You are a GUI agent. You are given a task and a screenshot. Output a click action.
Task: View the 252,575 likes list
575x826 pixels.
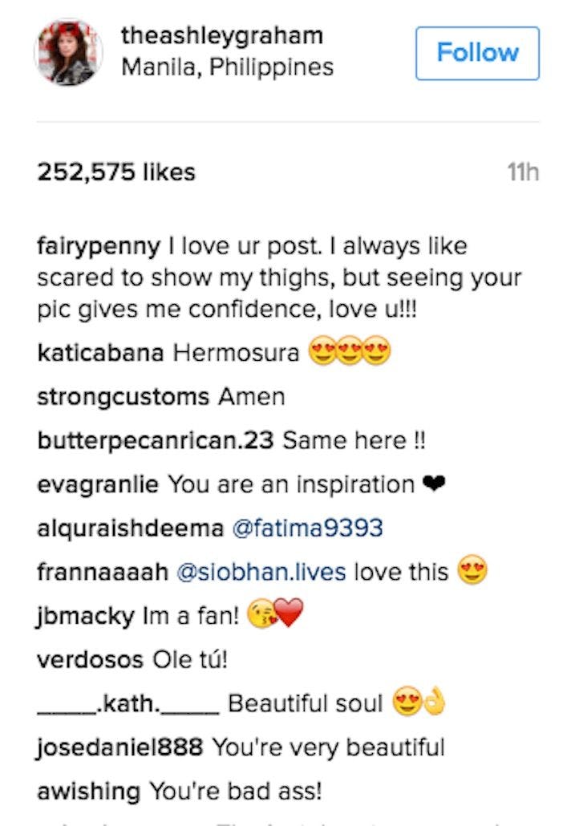coord(116,172)
